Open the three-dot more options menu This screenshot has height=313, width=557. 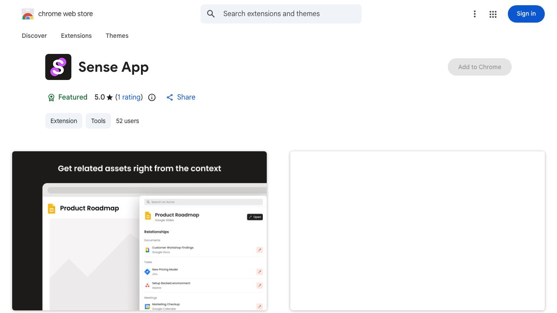[475, 14]
